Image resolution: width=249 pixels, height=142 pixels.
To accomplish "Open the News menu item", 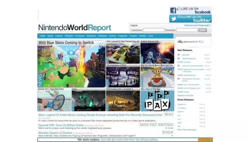I will coord(50,36).
